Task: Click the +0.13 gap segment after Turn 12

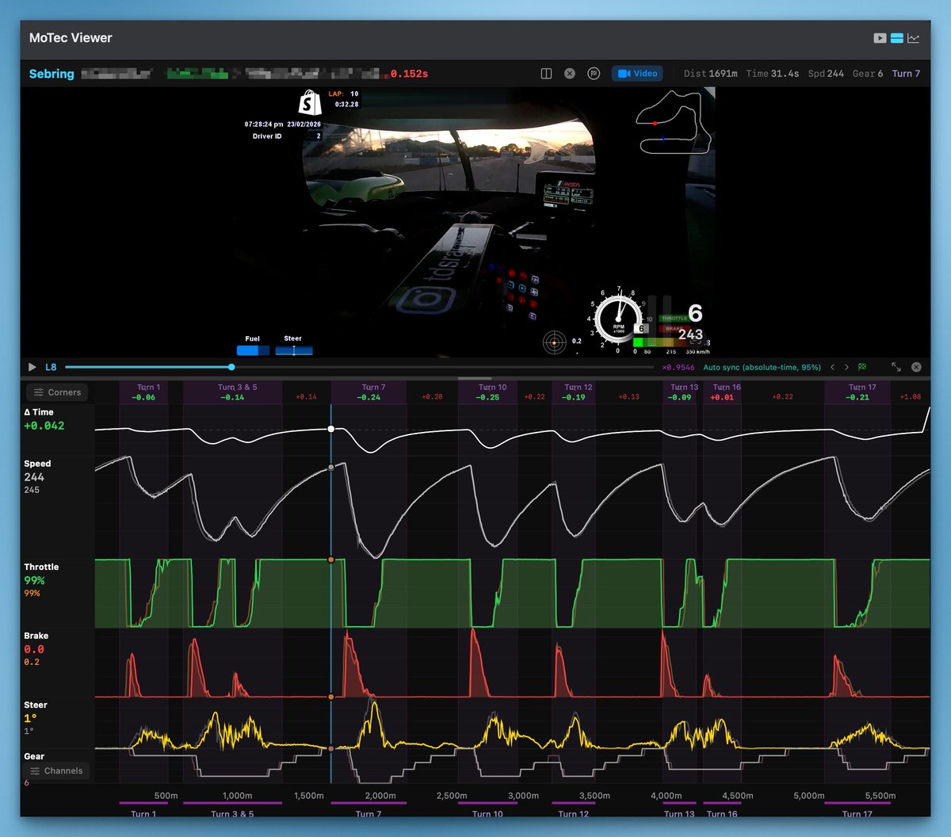Action: (x=628, y=396)
